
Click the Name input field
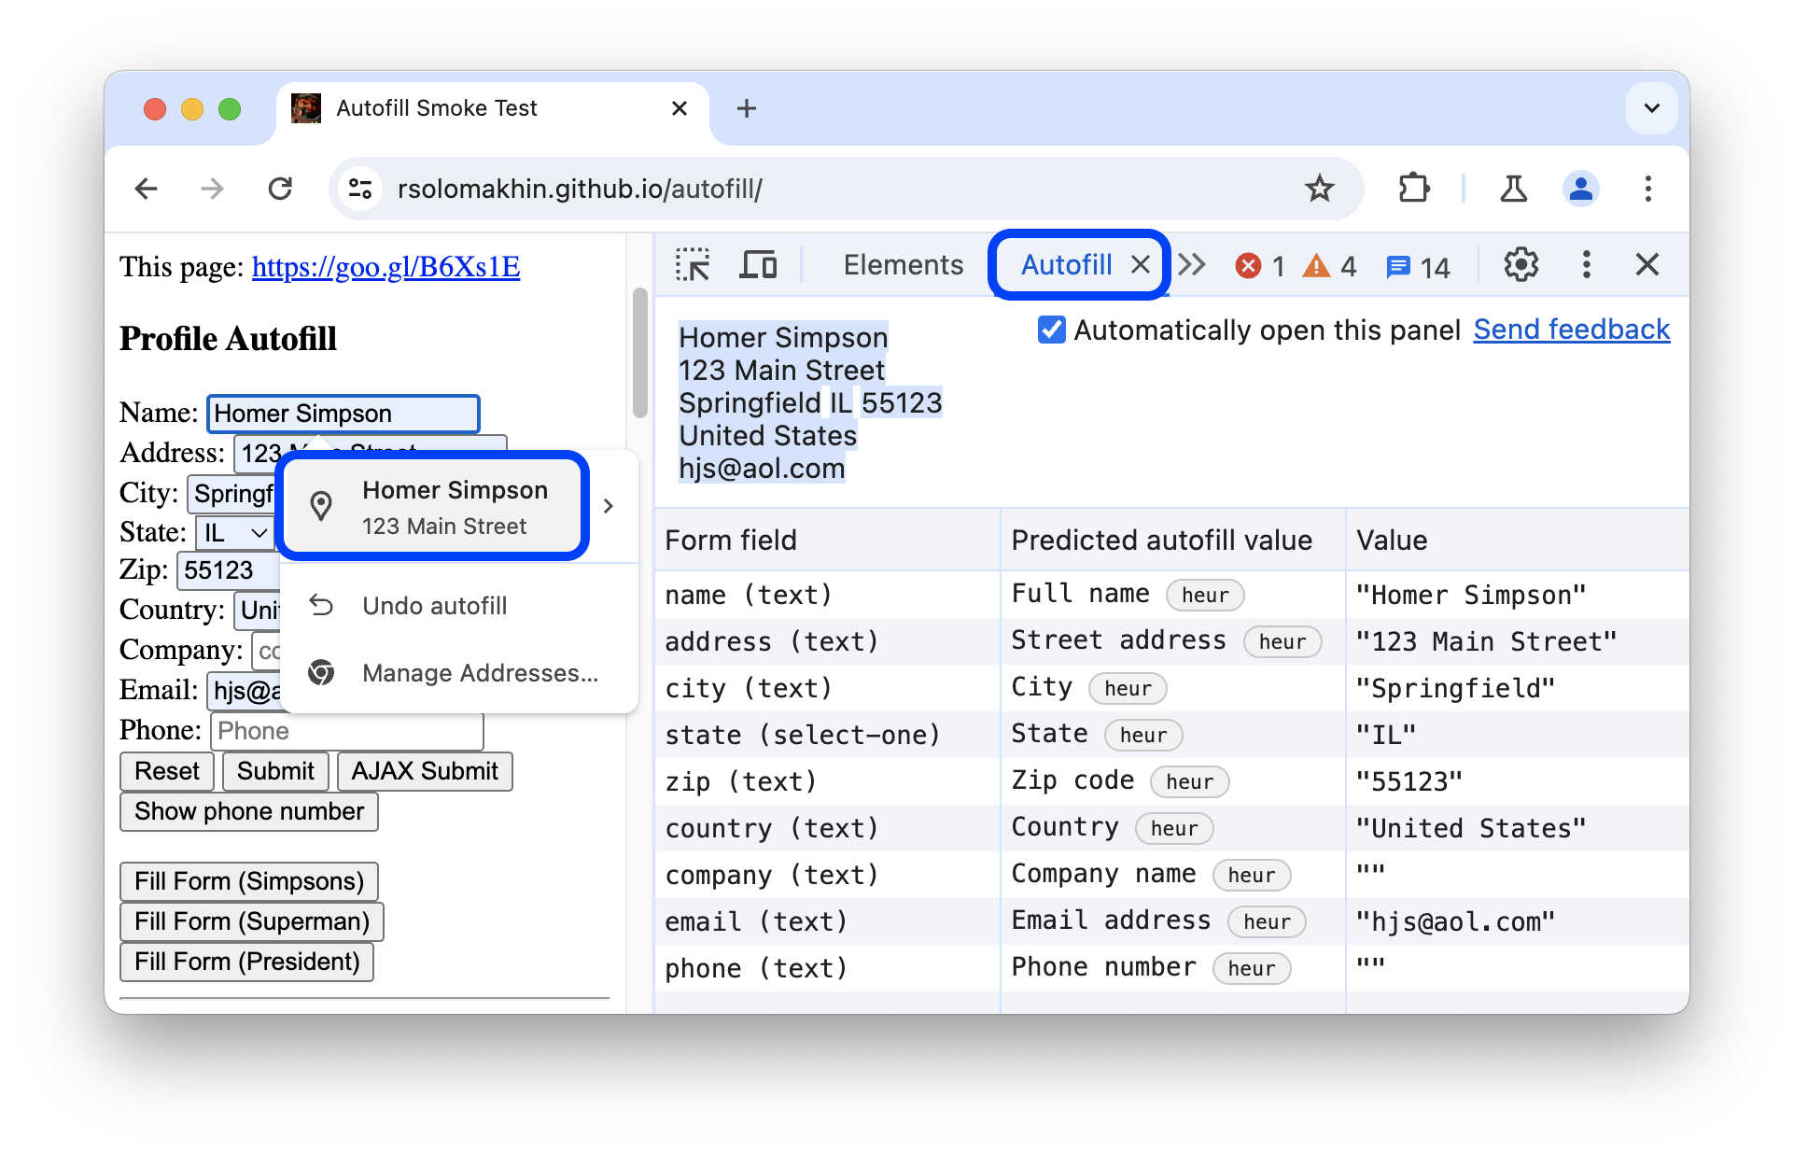(x=343, y=414)
